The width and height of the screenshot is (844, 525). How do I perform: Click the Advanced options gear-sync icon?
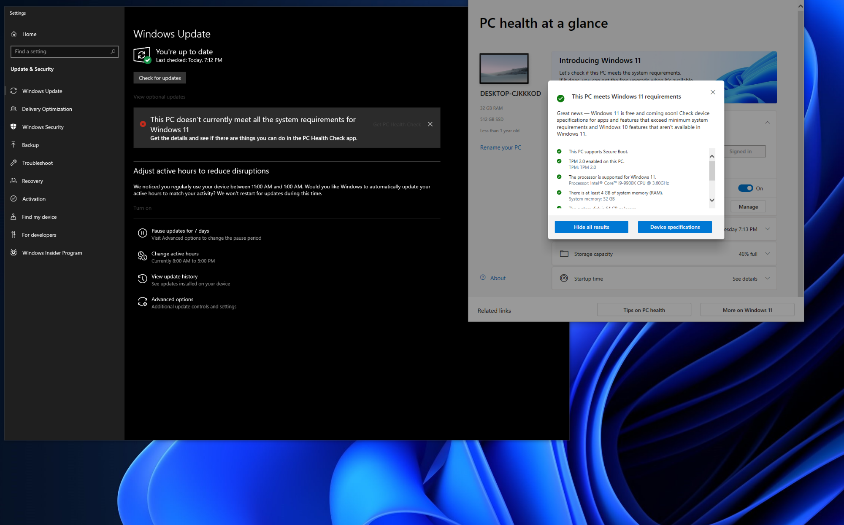coord(142,302)
